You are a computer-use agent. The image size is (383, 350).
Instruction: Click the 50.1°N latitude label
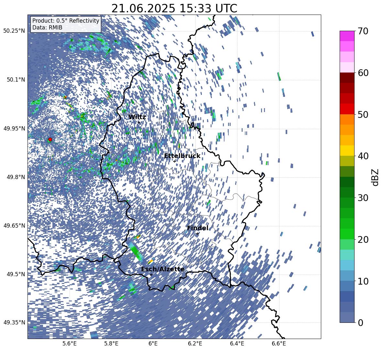[16, 80]
